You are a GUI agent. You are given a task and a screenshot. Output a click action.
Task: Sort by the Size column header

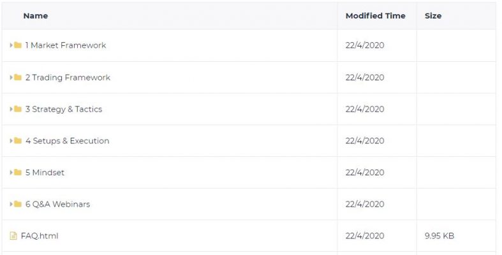coord(433,16)
